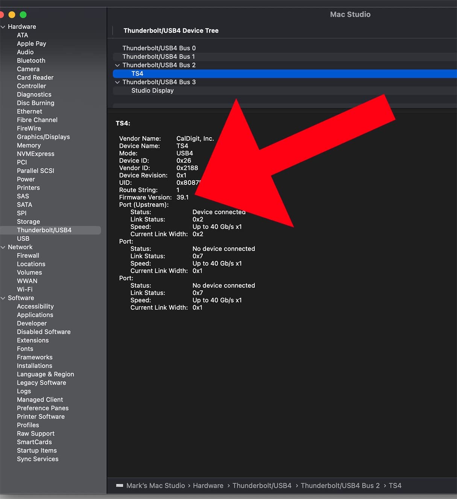Screen dimensions: 457x499
Task: Open Installations under Software
Action: (35, 366)
